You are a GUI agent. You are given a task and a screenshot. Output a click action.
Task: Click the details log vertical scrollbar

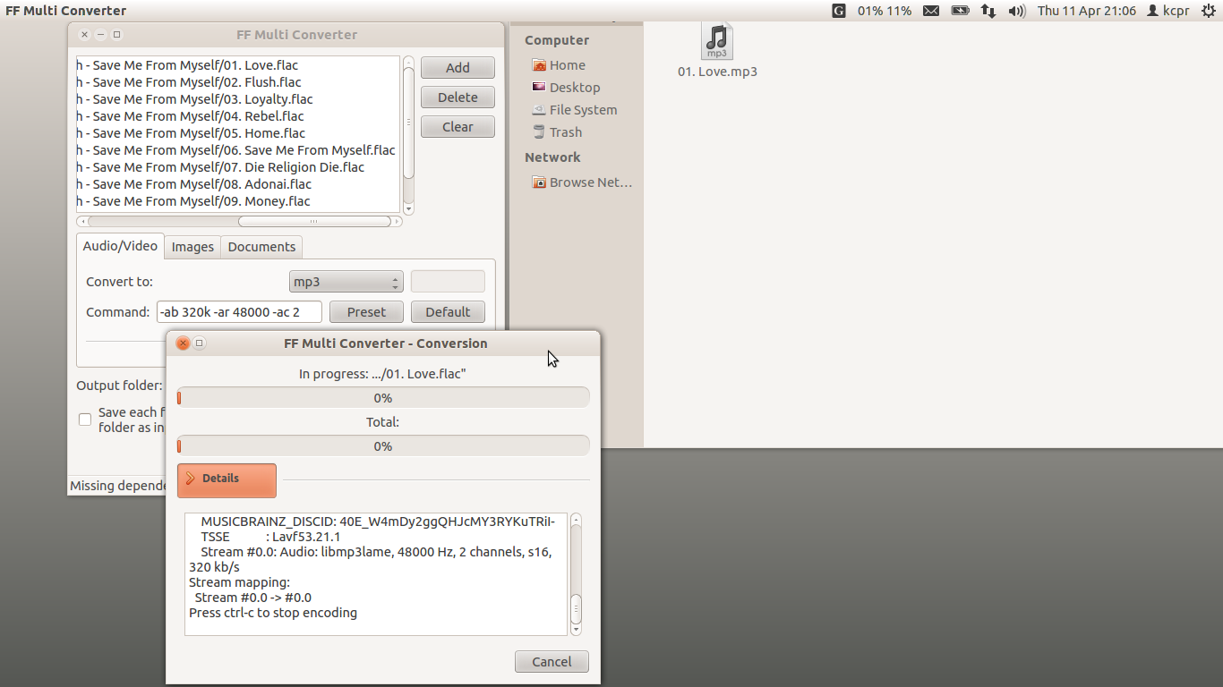[x=576, y=574]
